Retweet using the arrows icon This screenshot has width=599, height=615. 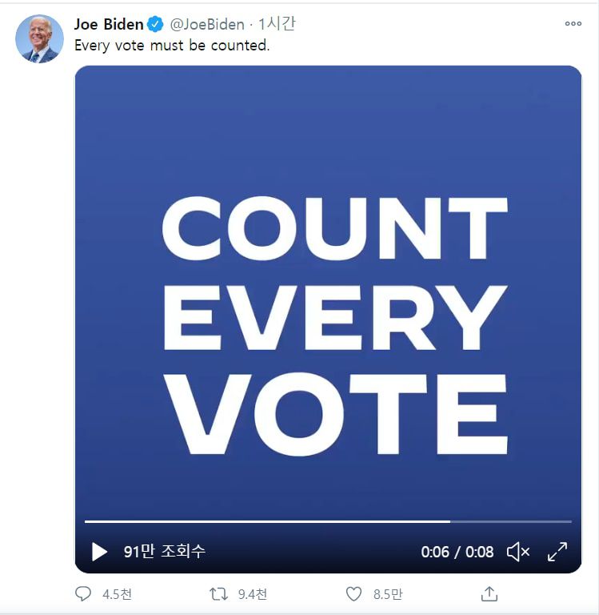(x=218, y=594)
